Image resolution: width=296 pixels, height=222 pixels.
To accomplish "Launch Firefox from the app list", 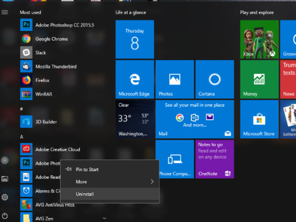I will 41,80.
